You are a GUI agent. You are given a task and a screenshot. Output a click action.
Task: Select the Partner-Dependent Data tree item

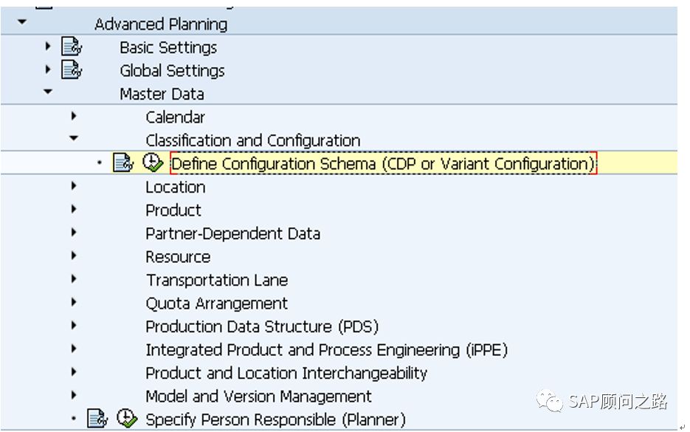(x=232, y=233)
